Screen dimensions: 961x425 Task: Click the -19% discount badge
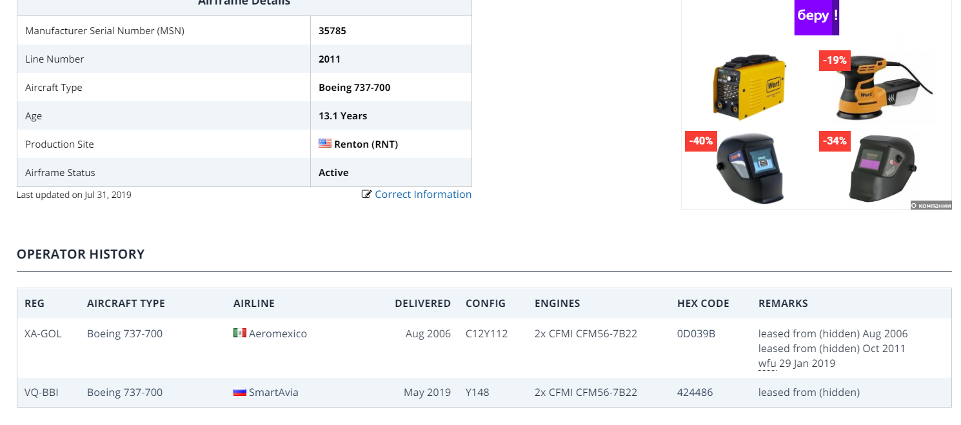(834, 61)
